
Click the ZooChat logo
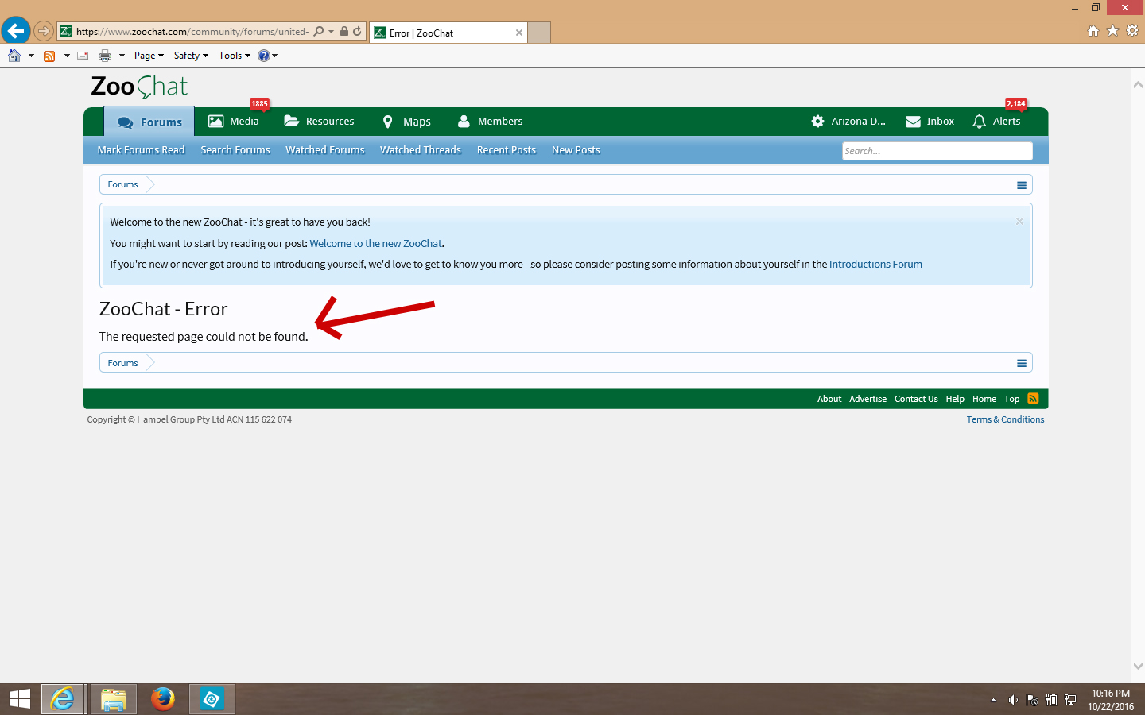tap(139, 86)
